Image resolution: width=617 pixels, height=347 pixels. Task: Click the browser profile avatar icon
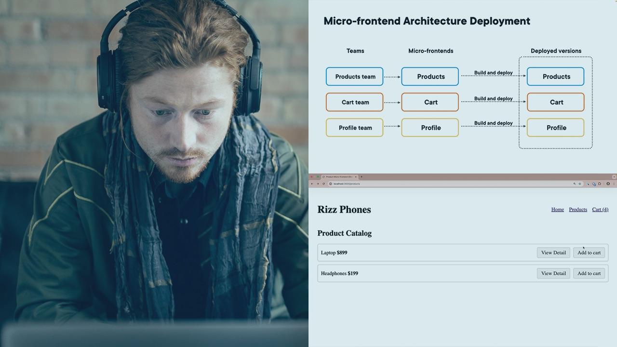click(x=608, y=184)
